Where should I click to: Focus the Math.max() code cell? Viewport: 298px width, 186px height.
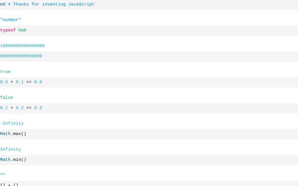pyautogui.click(x=149, y=134)
